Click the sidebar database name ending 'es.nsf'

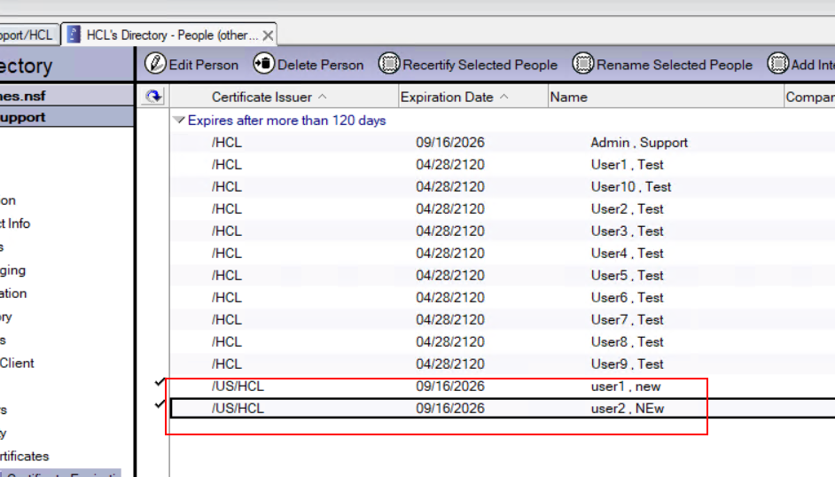[x=66, y=96]
